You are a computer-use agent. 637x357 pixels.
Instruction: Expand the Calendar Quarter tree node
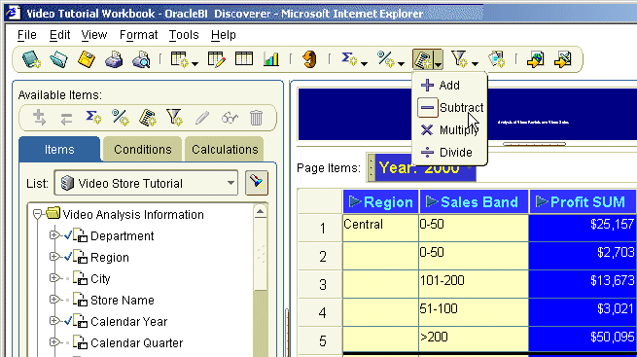(x=53, y=342)
